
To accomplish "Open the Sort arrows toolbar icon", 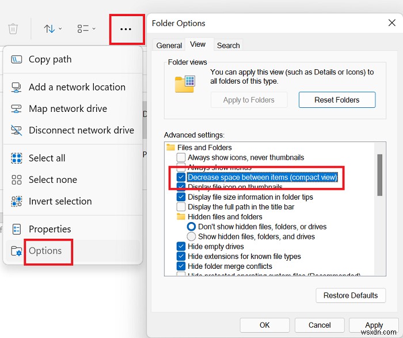I will pos(49,29).
